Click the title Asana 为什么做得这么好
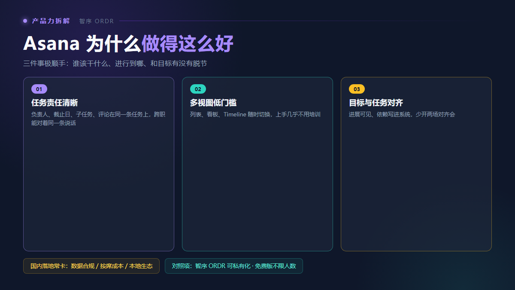Viewport: 515px width, 290px height. tap(128, 43)
